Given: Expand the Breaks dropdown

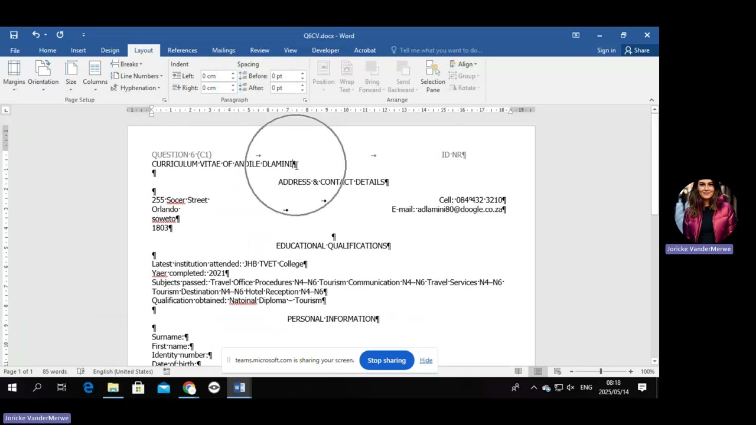Looking at the screenshot, I should point(126,64).
